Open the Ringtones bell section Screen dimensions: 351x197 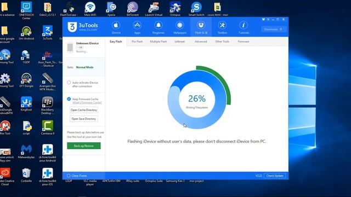coord(158,27)
